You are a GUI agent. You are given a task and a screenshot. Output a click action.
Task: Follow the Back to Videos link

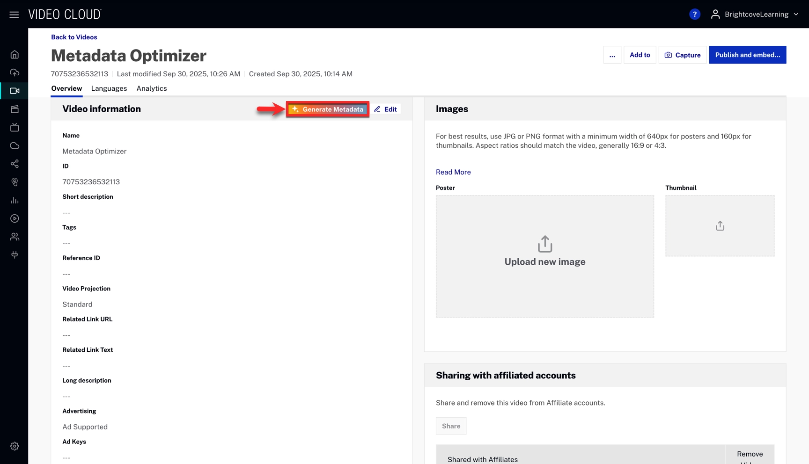click(74, 37)
